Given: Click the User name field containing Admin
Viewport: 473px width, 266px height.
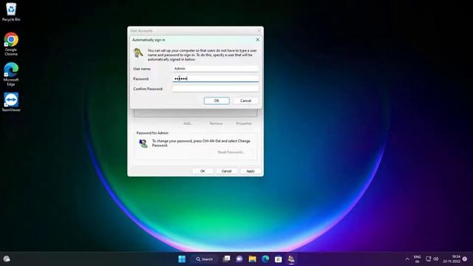Looking at the screenshot, I should (215, 69).
